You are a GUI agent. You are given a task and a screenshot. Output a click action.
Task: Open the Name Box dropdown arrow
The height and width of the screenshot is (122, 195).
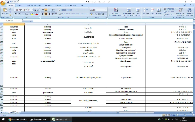[x=20, y=21]
